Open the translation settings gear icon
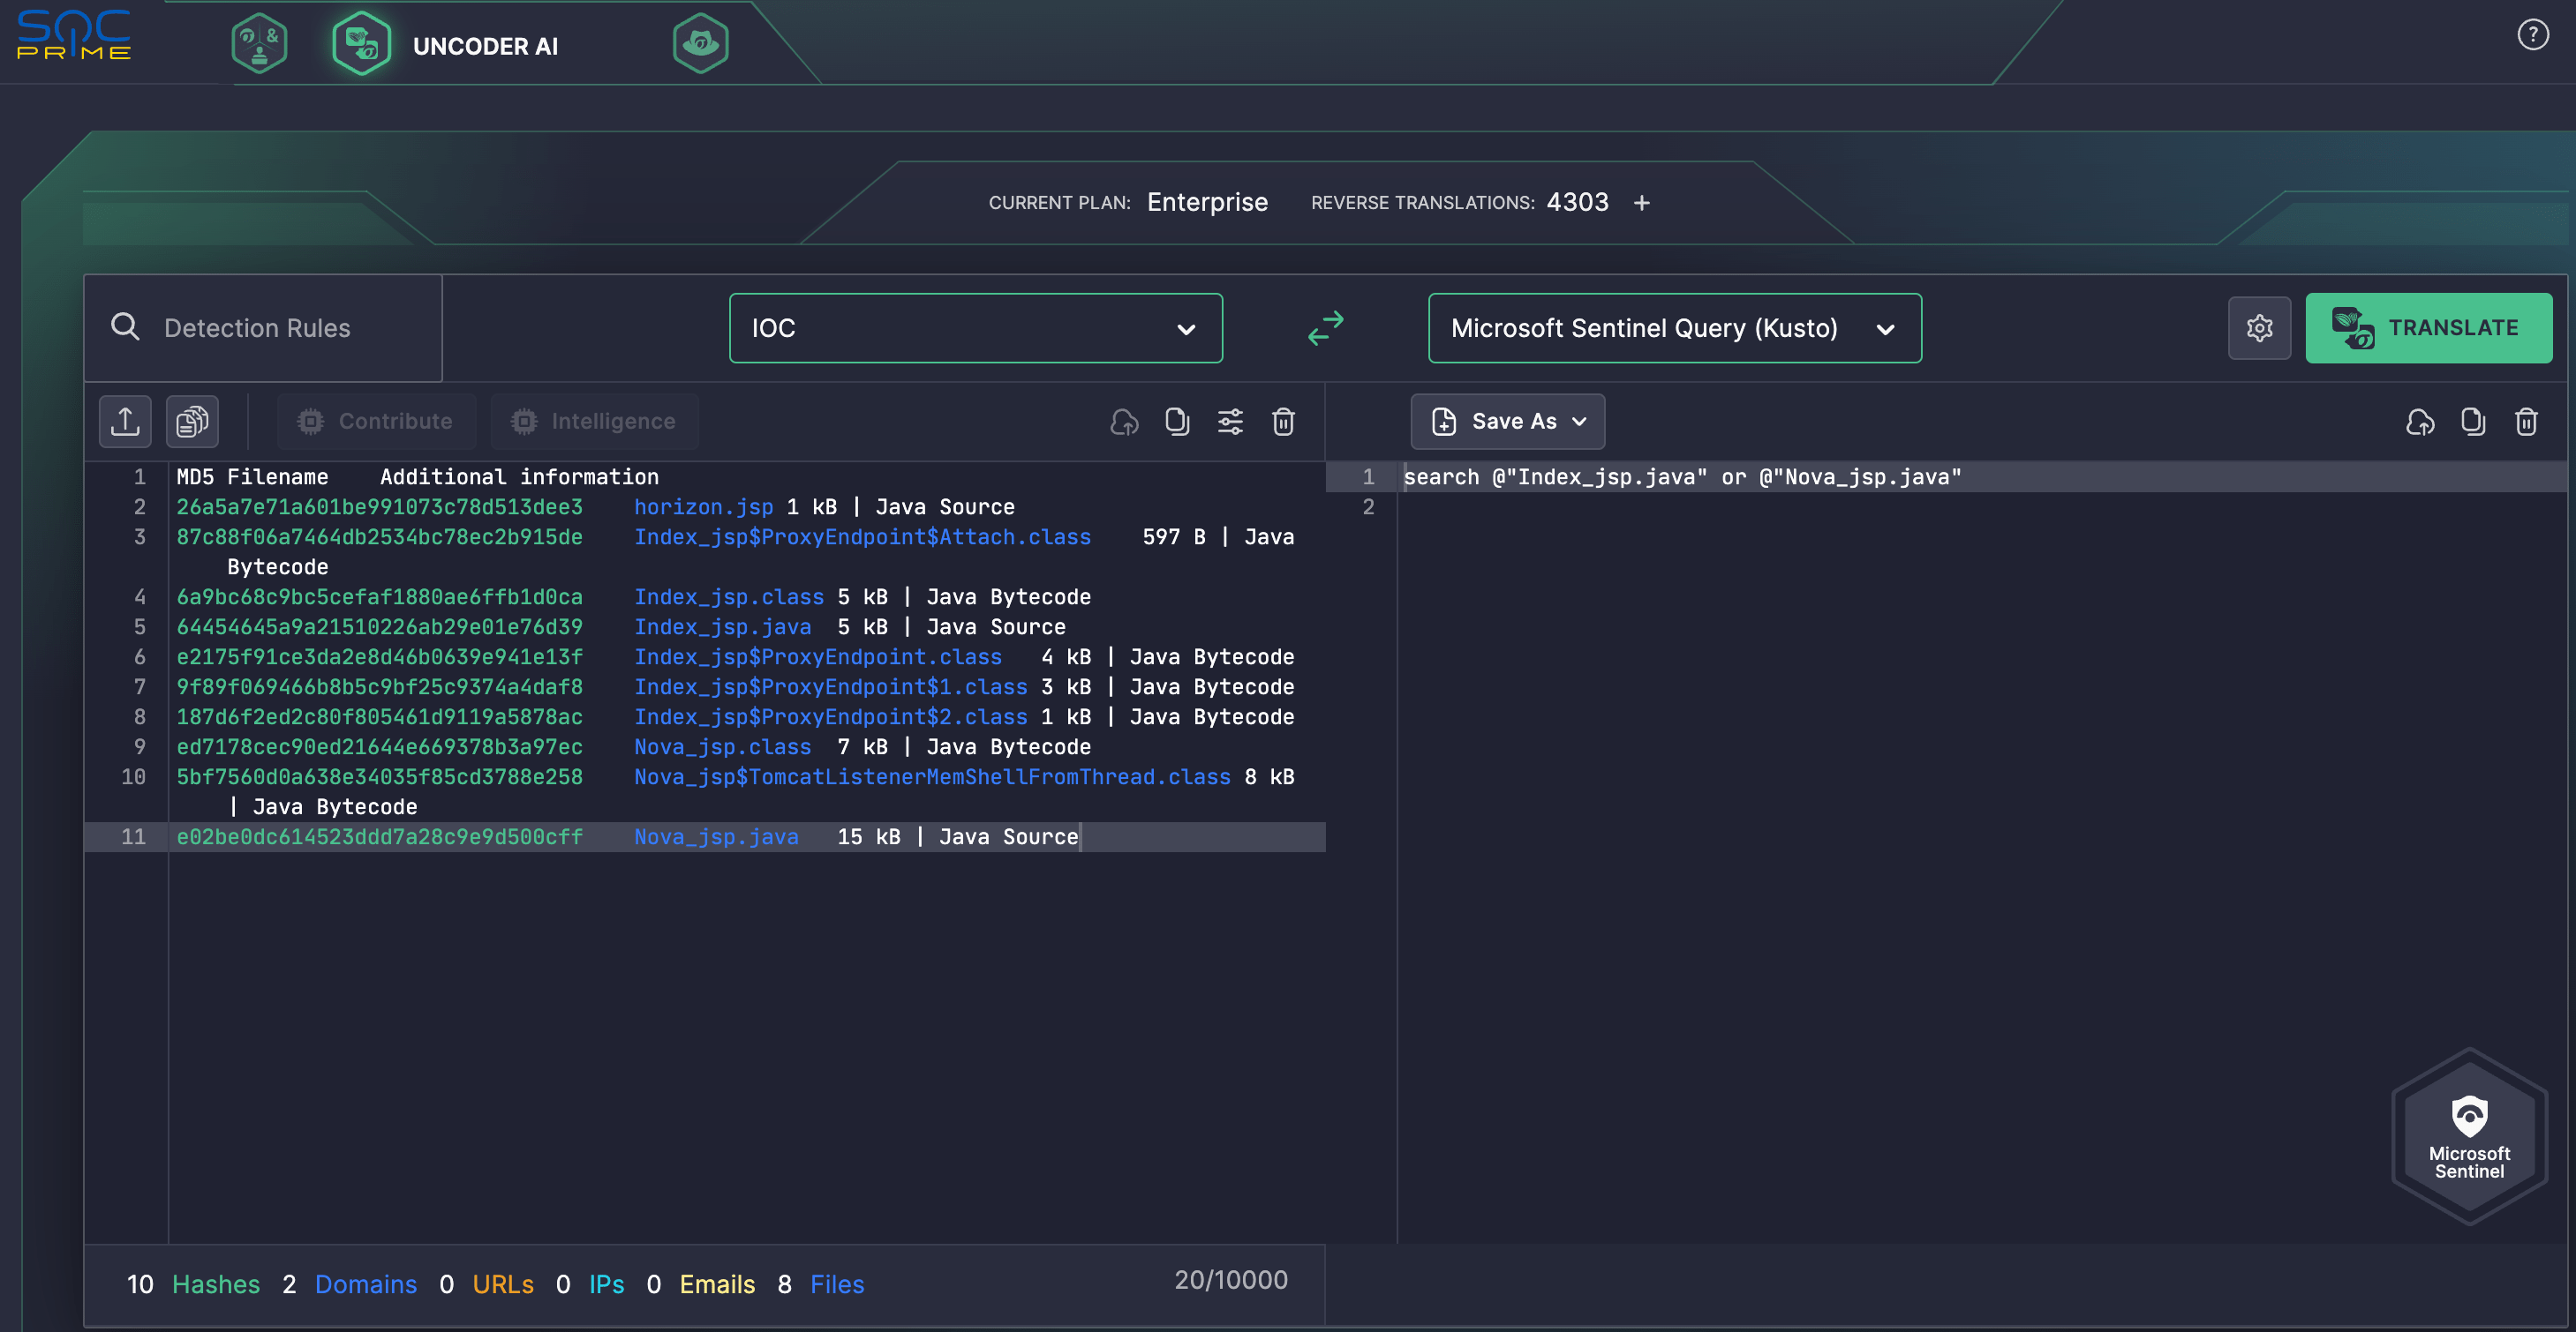The height and width of the screenshot is (1332, 2576). pos(2259,328)
